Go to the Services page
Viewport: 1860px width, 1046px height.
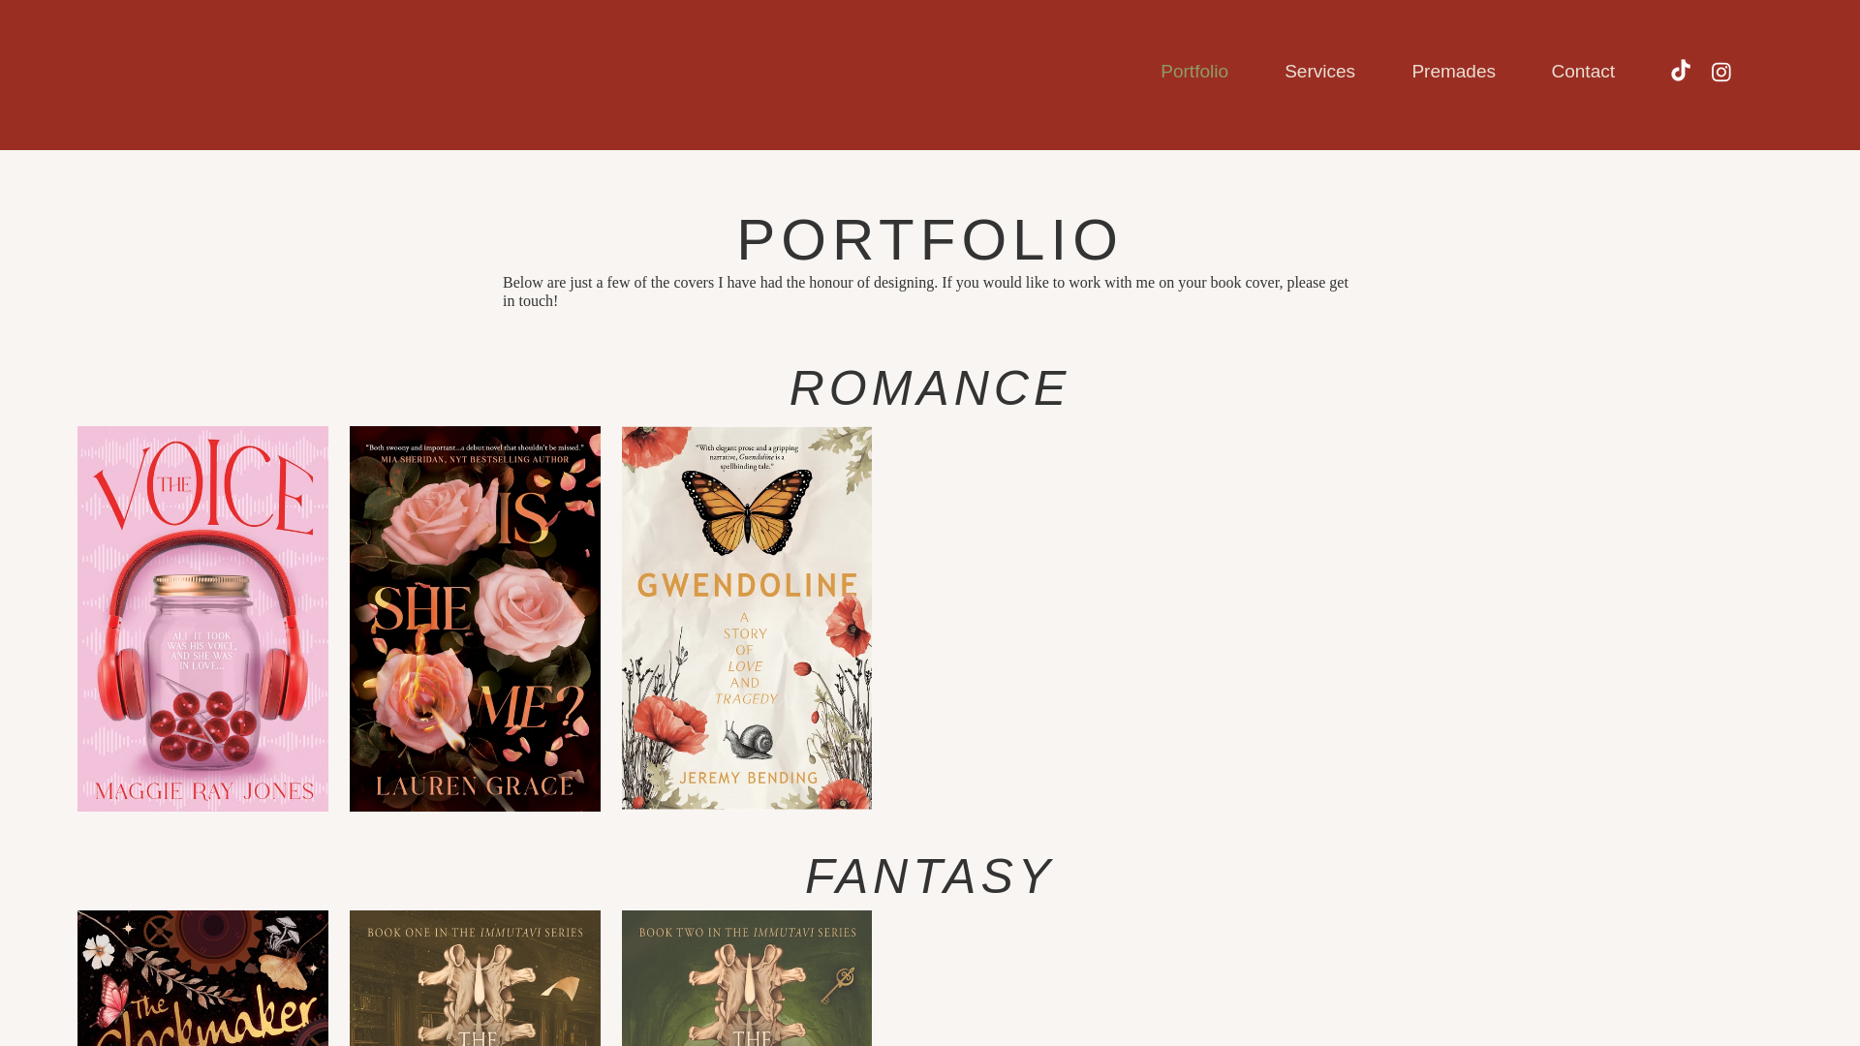[x=1319, y=72]
